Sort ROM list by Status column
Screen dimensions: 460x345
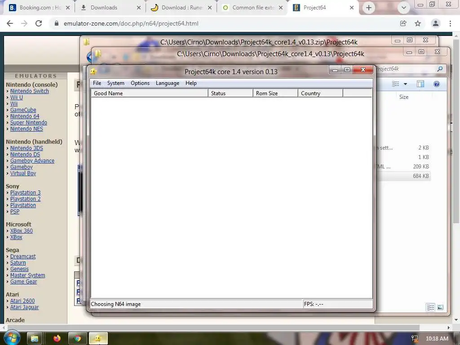pos(230,93)
